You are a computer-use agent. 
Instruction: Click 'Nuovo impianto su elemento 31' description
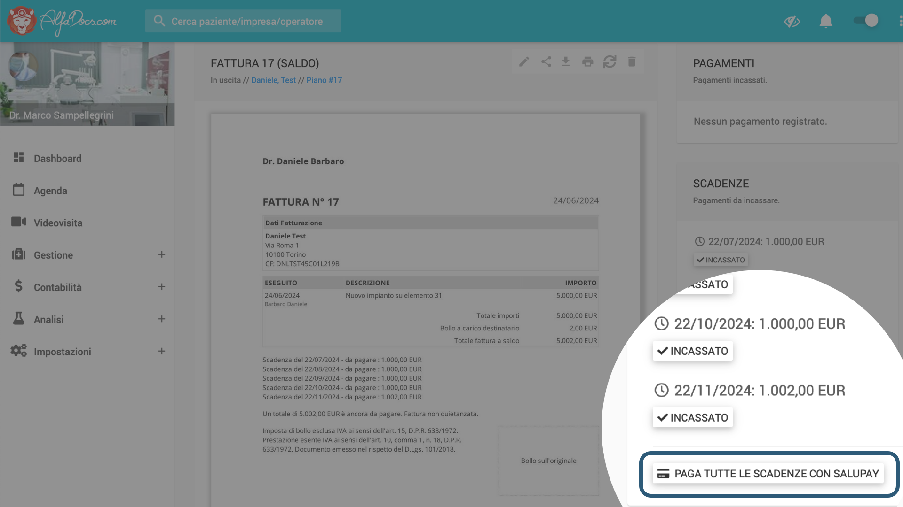click(394, 295)
